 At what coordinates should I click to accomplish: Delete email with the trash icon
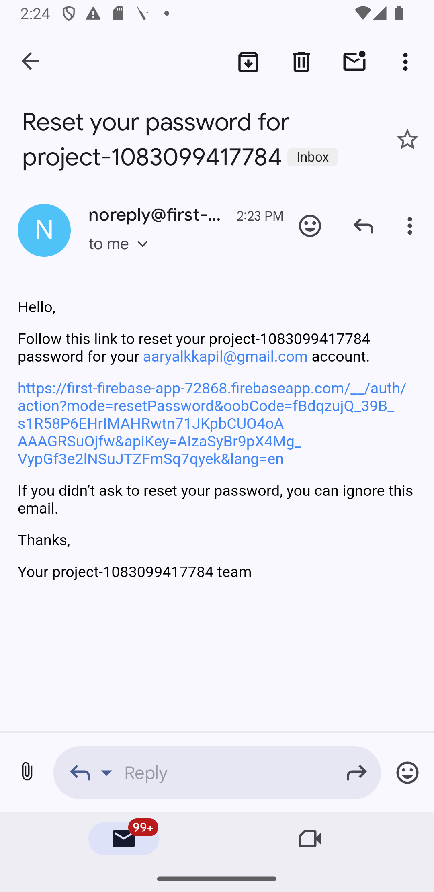tap(301, 61)
